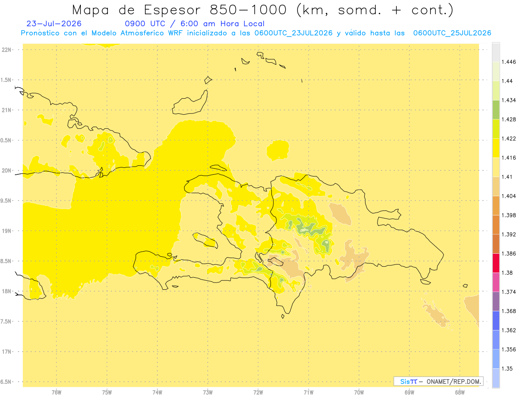The height and width of the screenshot is (398, 516).
Task: Click the colorbar value '1.428'
Action: tap(509, 119)
